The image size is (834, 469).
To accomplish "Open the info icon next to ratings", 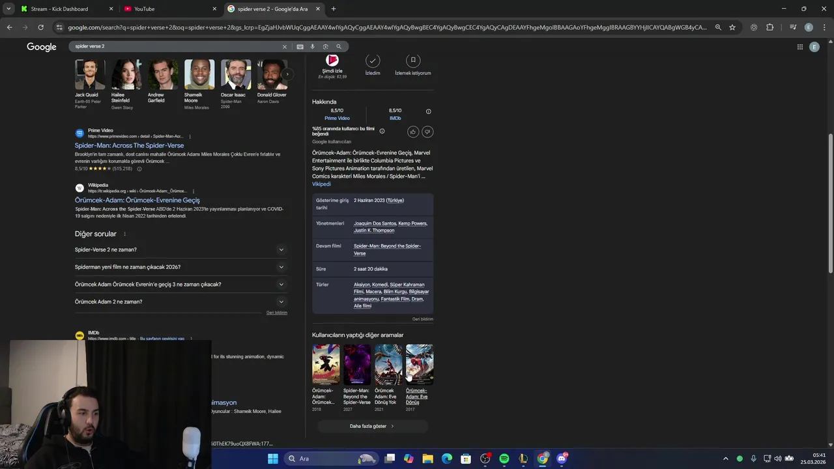I will click(x=428, y=111).
